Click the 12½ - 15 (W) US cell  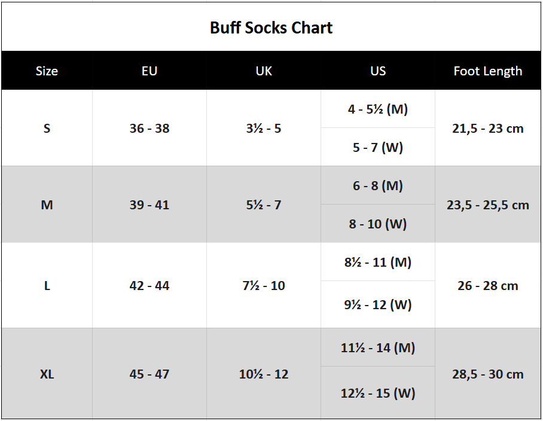point(378,393)
